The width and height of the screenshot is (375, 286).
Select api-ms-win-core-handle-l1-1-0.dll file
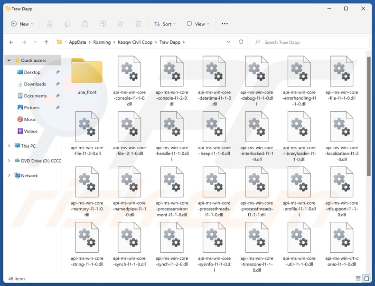click(x=172, y=136)
